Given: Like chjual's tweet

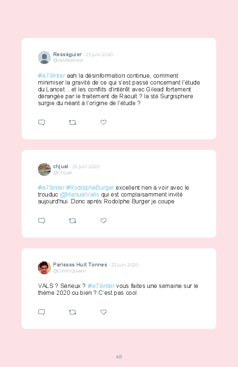Looking at the screenshot, I should pyautogui.click(x=103, y=220).
